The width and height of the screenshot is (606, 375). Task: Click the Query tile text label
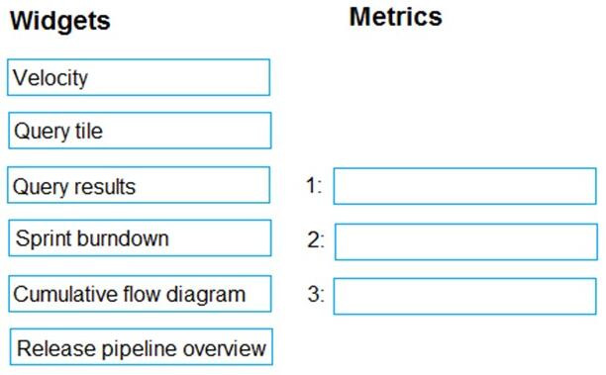point(58,132)
